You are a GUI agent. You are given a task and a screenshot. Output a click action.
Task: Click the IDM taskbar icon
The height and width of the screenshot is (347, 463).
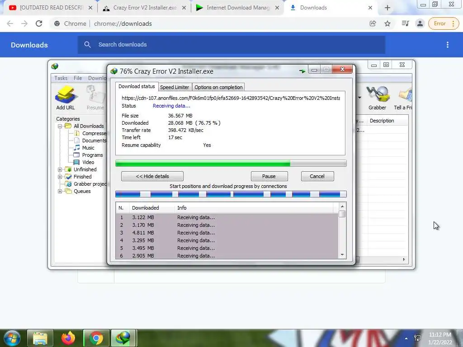click(123, 338)
